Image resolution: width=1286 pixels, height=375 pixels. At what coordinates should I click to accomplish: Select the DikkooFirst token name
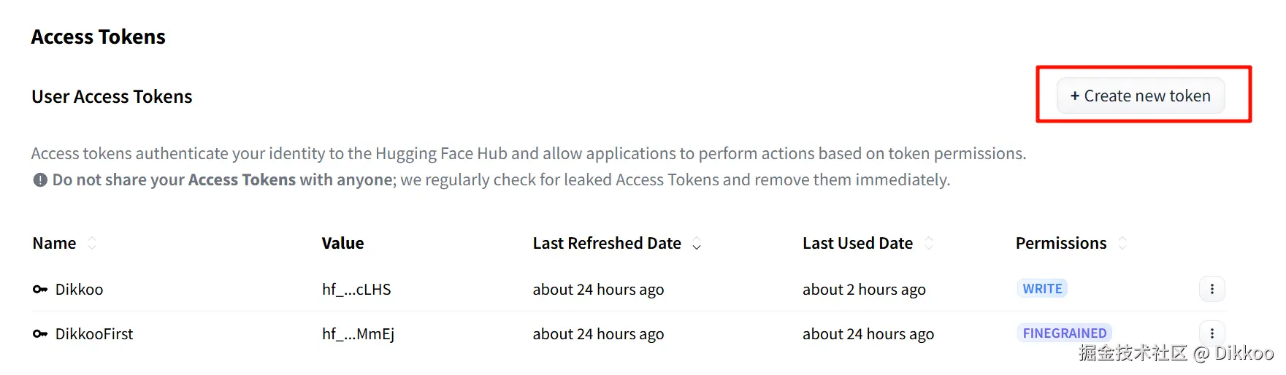[x=94, y=334]
